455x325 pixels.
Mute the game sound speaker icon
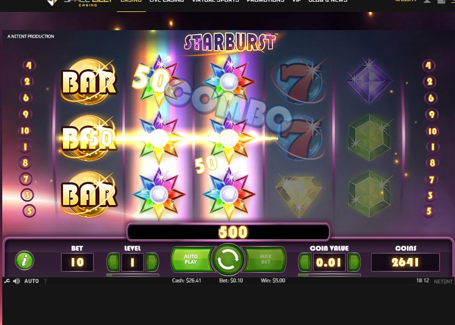point(16,281)
